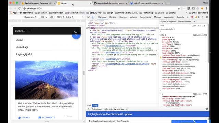
Task: Switch to the Sources tab
Action: click(x=123, y=17)
